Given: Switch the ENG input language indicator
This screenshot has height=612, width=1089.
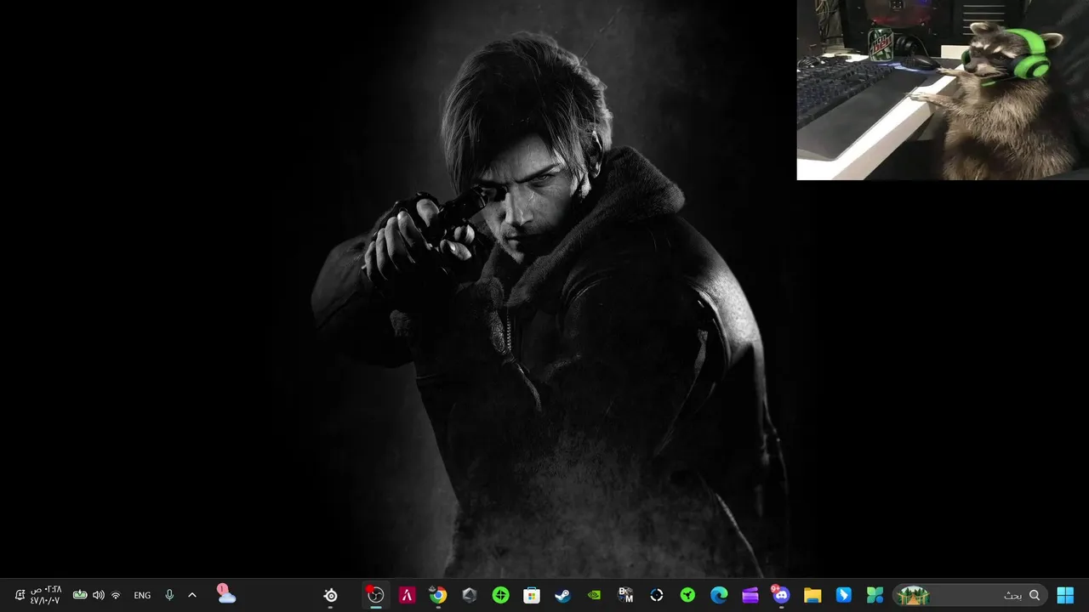Looking at the screenshot, I should click(x=142, y=595).
